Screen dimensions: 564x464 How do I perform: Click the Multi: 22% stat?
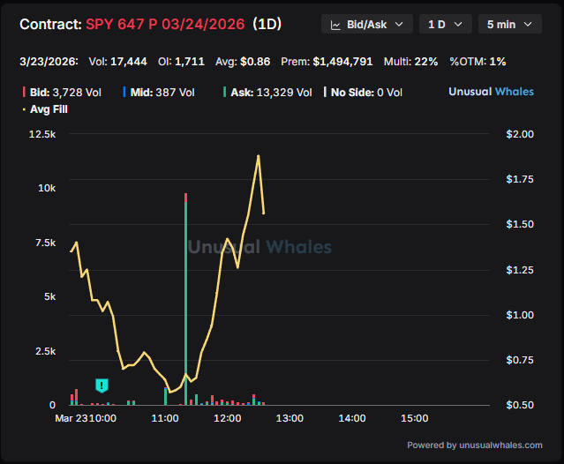pyautogui.click(x=410, y=62)
